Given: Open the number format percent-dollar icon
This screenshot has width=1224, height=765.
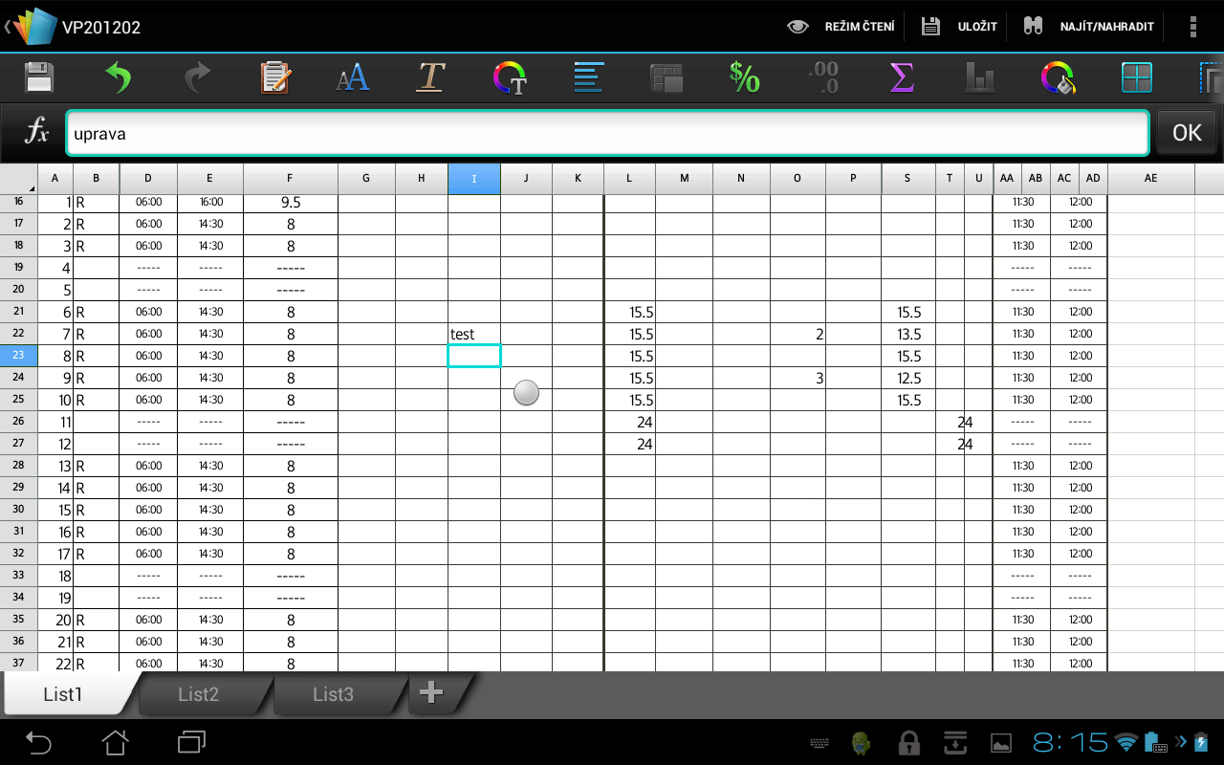Looking at the screenshot, I should (x=744, y=77).
